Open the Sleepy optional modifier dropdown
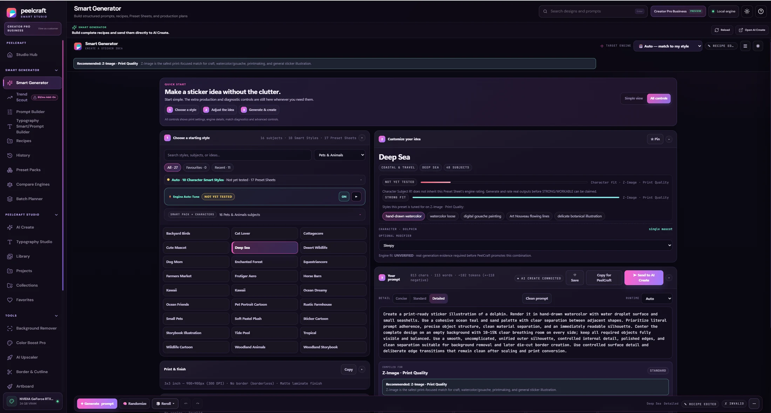The height and width of the screenshot is (413, 771). tap(525, 245)
